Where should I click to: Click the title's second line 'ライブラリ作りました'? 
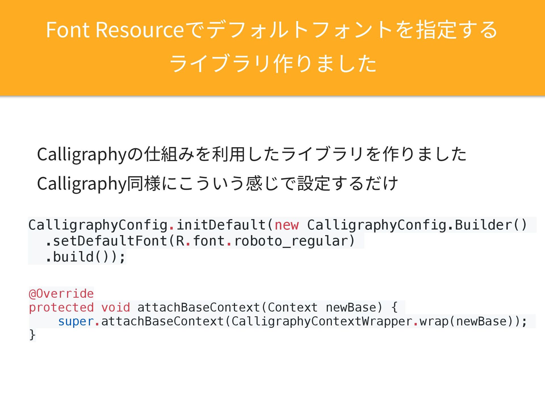pos(273,63)
